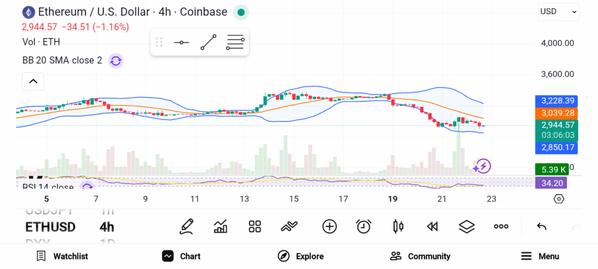Open the candlestick chart type icon
This screenshot has width=598, height=269.
click(x=399, y=226)
